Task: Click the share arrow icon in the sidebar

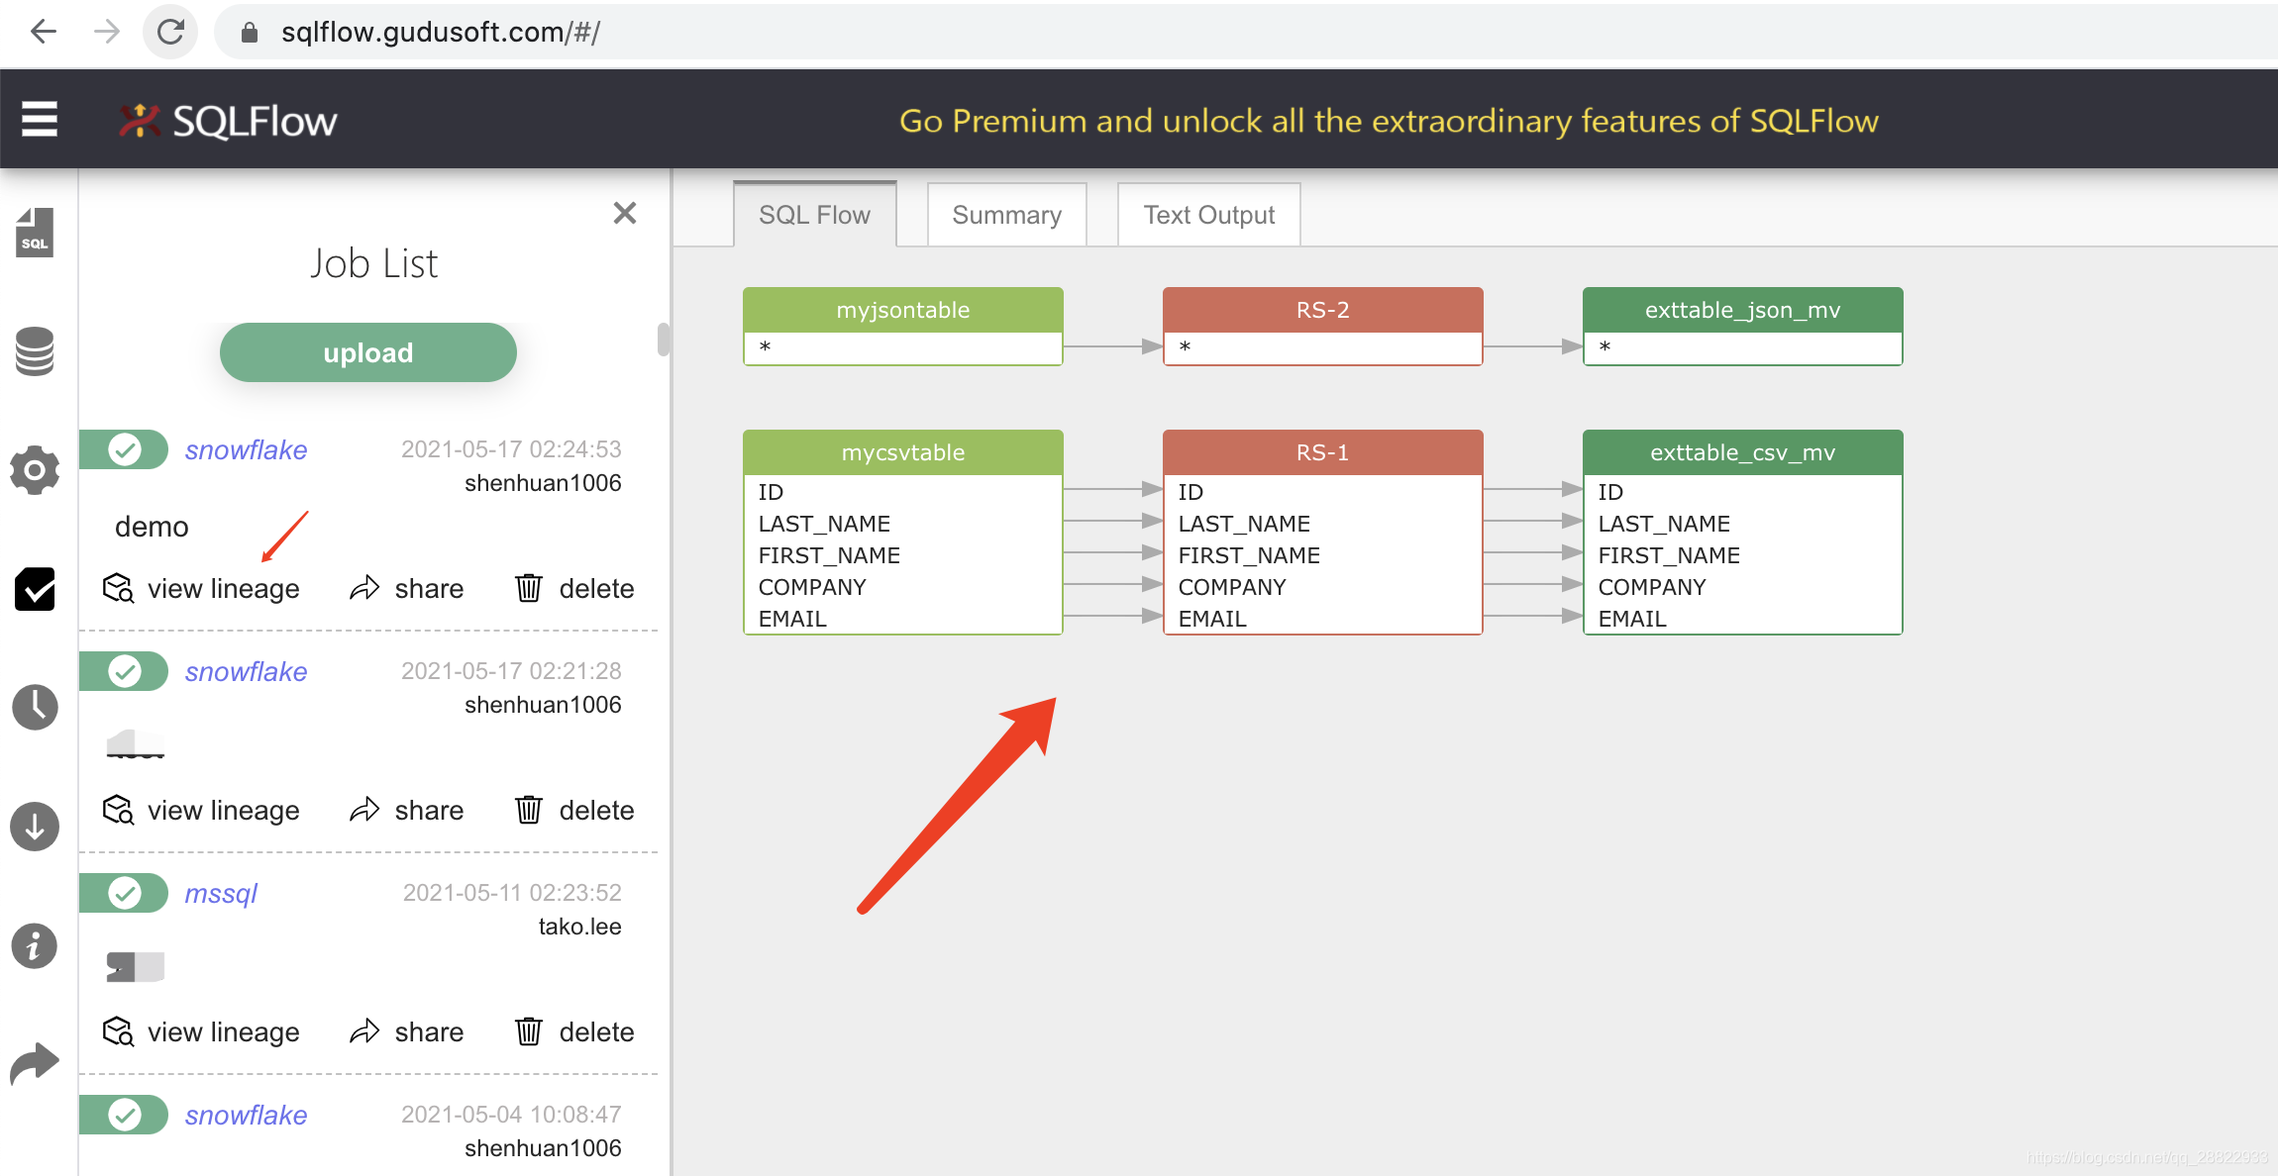Action: coord(35,1061)
